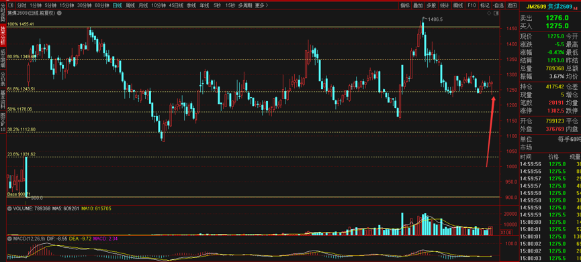This screenshot has height=262, width=581.
Task: Click the 卖出 price 1276.0
Action: point(557,18)
